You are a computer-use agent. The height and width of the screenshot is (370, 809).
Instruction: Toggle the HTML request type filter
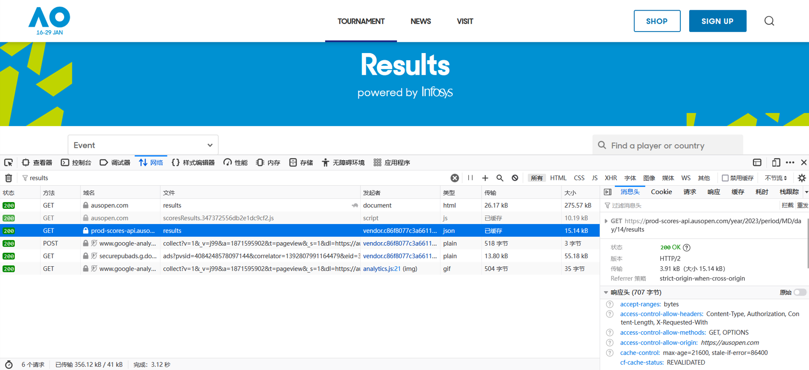(558, 178)
